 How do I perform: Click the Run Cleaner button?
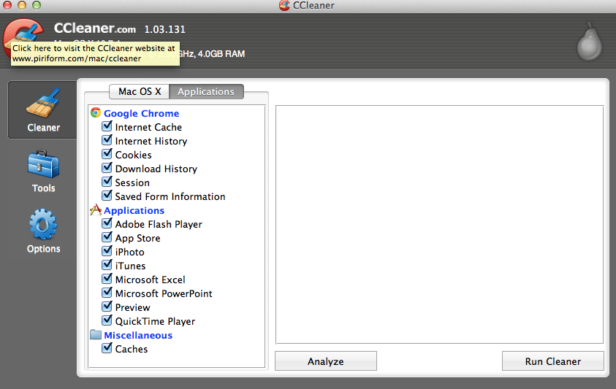tap(552, 361)
